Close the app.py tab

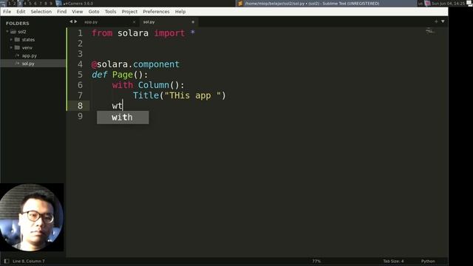(x=135, y=22)
